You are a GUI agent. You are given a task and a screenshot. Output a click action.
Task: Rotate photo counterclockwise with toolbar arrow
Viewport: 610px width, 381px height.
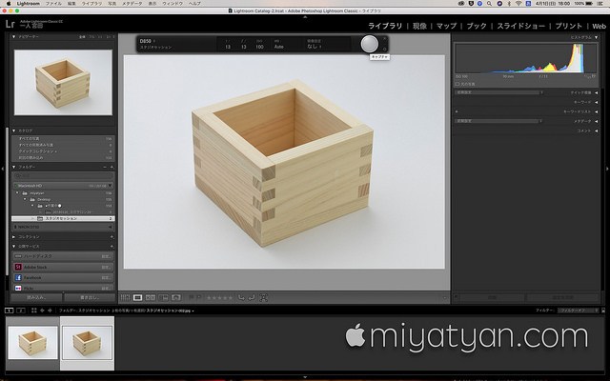coord(241,297)
